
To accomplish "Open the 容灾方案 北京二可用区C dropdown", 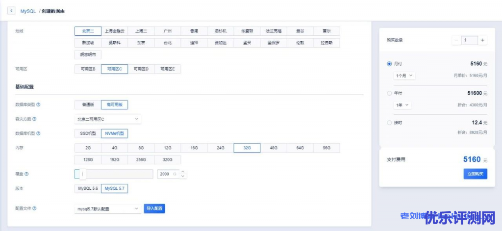I will [107, 119].
